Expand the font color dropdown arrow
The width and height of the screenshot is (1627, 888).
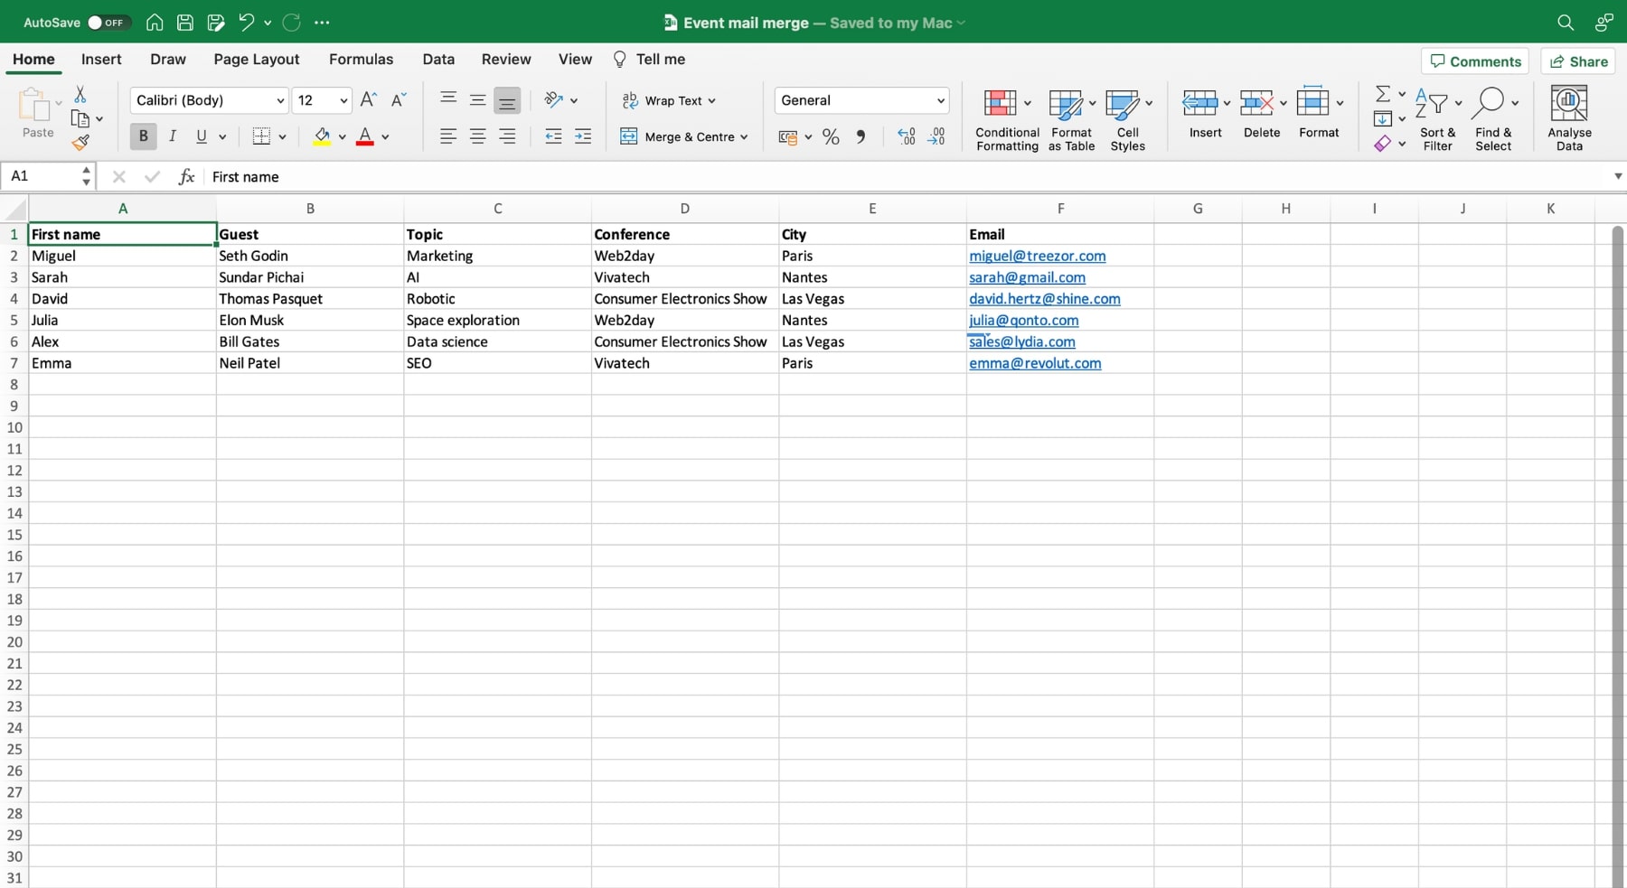tap(386, 137)
